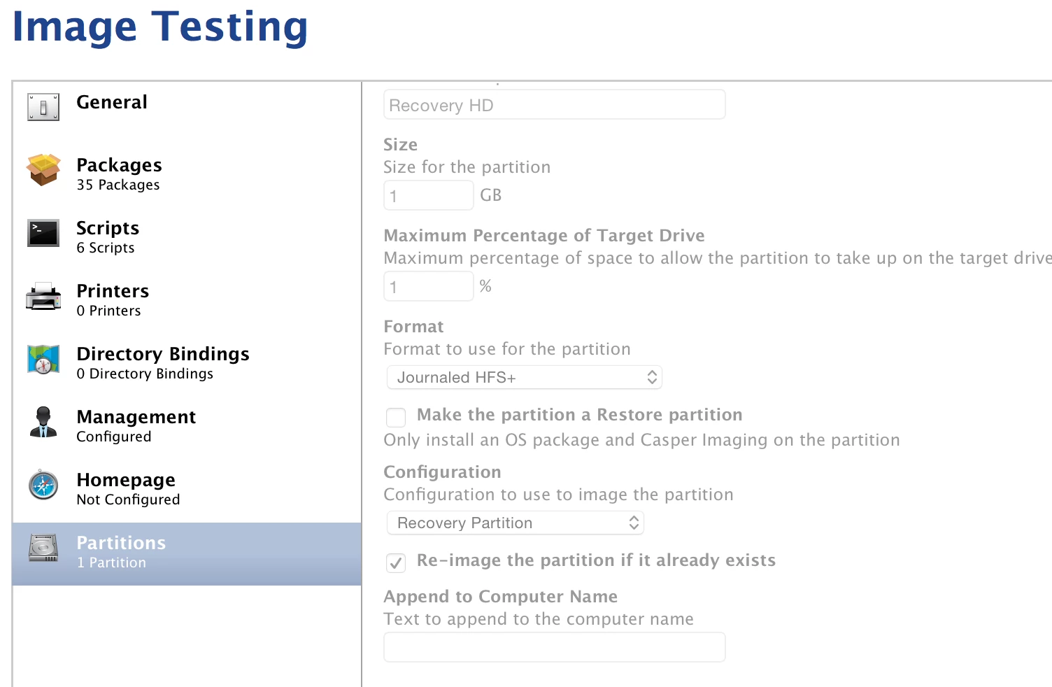Select the Homepage Not Configured label

click(128, 500)
